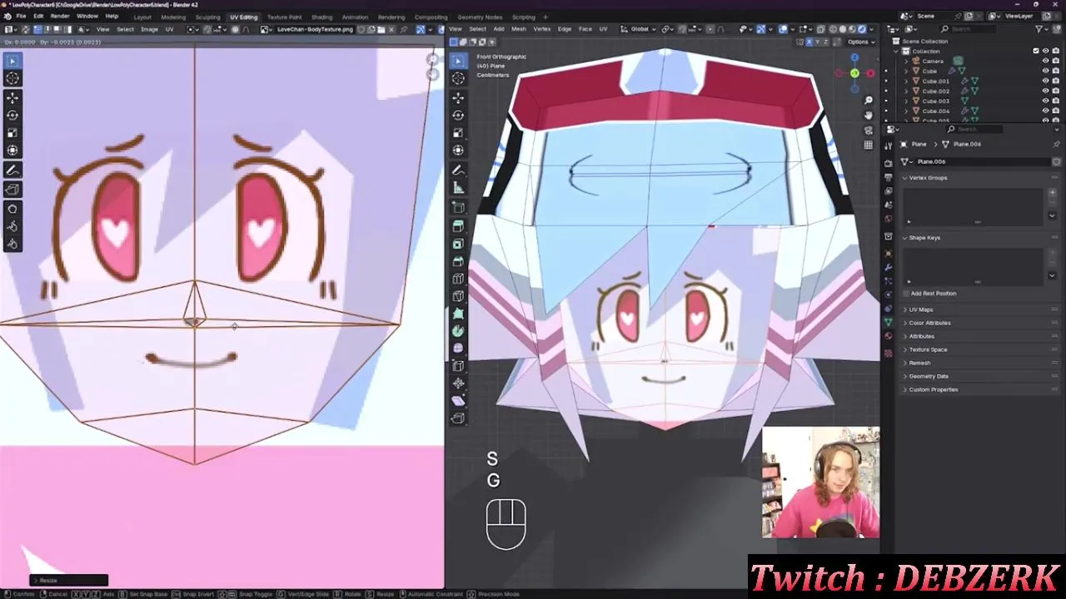Open the Image menu in the UV editor
This screenshot has width=1066, height=599.
coord(149,29)
